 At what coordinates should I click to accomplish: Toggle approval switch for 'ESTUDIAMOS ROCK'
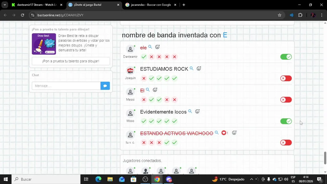pos(286,78)
